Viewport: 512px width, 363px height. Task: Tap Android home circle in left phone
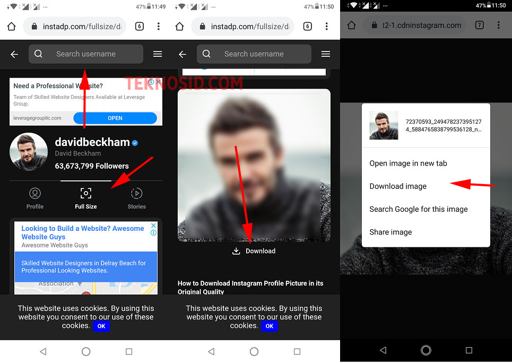pyautogui.click(x=86, y=351)
